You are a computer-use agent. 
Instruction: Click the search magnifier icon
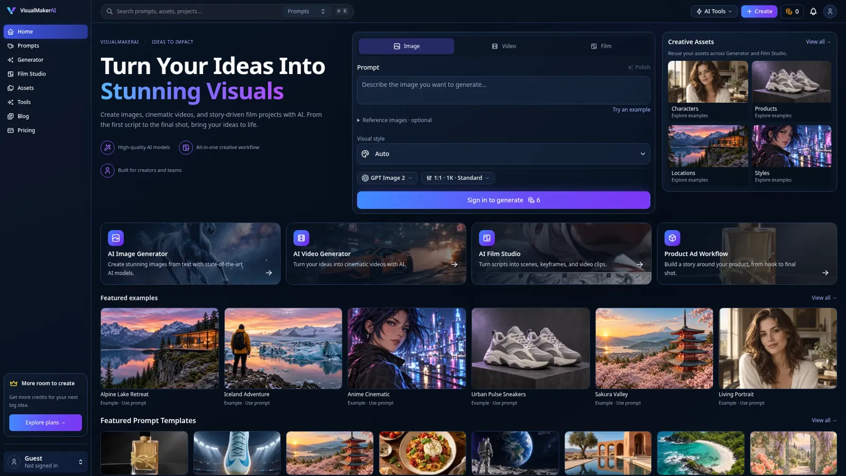click(109, 11)
